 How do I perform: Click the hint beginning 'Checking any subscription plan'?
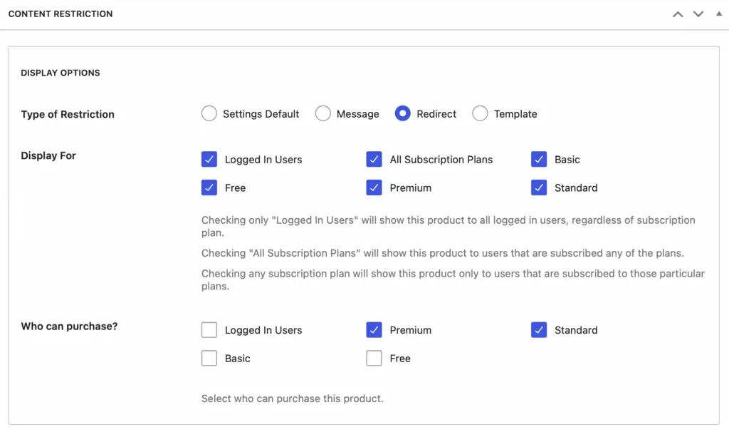pos(453,279)
